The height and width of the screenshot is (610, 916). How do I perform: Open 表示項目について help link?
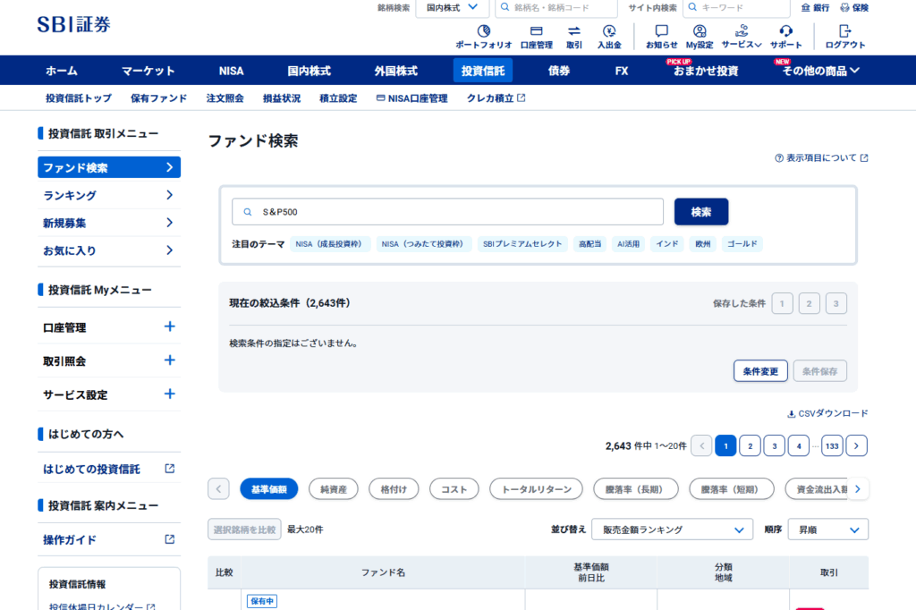tap(821, 157)
